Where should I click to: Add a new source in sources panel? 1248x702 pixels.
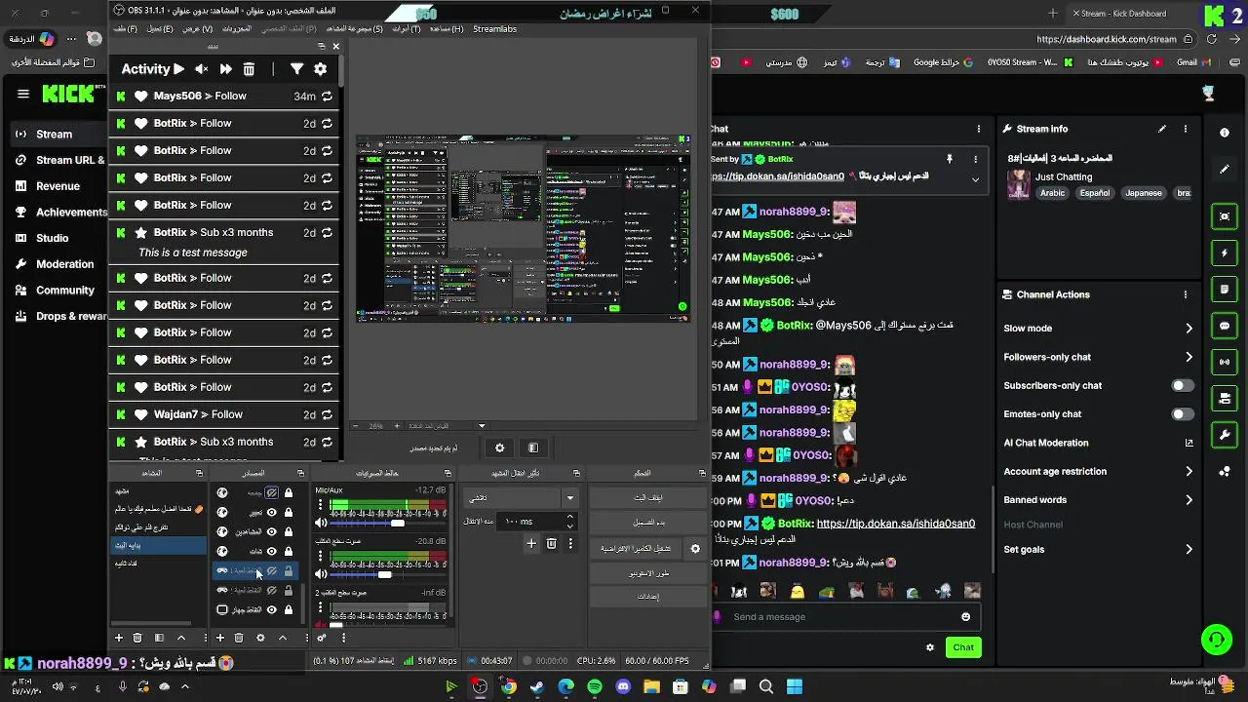click(x=220, y=638)
